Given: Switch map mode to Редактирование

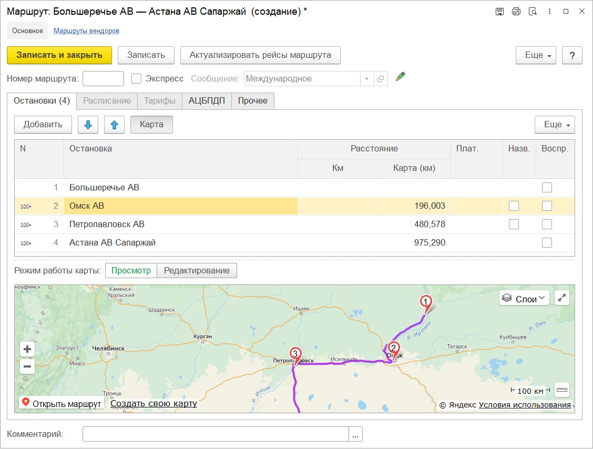Looking at the screenshot, I should tap(197, 270).
